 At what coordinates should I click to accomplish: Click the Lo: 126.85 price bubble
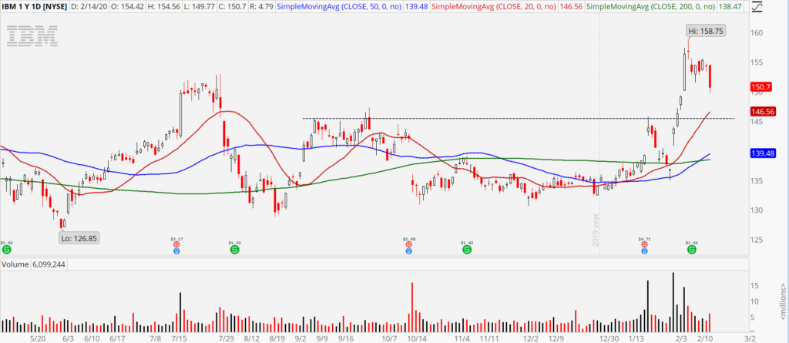(79, 238)
